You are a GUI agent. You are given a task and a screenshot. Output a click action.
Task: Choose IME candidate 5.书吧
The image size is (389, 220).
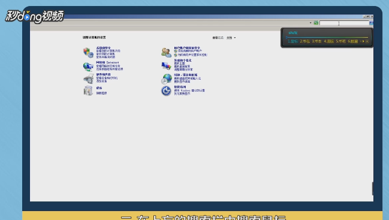340,41
